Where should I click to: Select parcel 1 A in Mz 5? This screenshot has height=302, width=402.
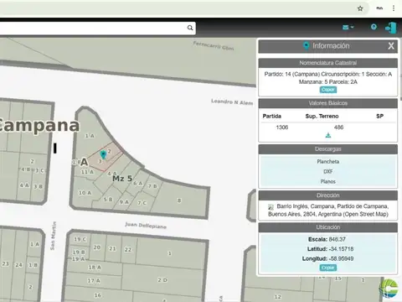(90, 136)
